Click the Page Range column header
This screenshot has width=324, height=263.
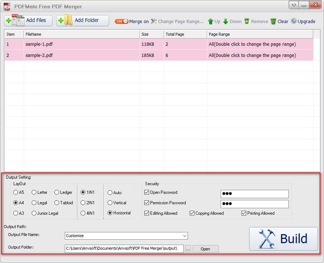260,34
